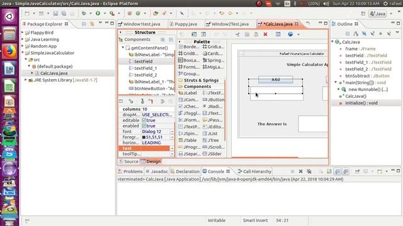Image resolution: width=403 pixels, height=226 pixels.
Task: Expand the Flappy Bird project
Action: [23, 33]
